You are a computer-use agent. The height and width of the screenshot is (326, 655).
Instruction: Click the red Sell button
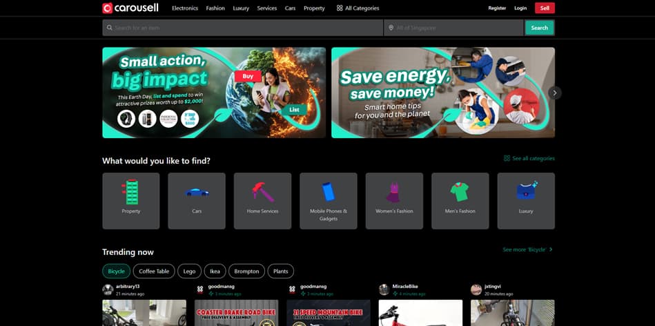tap(545, 8)
